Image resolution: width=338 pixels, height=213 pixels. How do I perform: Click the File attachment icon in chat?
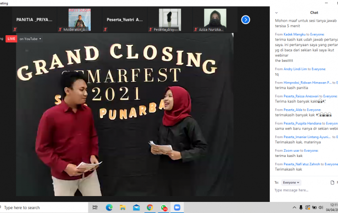point(332,183)
